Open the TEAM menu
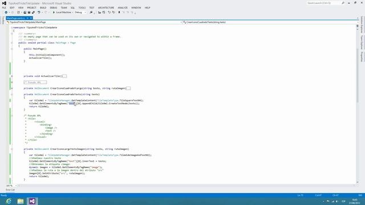Image resolution: width=365 pixels, height=205 pixels. pyautogui.click(x=64, y=7)
